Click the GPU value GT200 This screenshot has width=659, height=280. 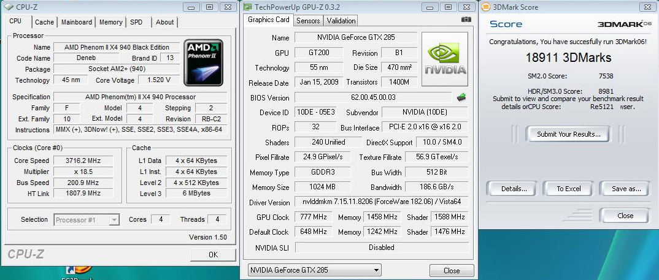(x=319, y=53)
